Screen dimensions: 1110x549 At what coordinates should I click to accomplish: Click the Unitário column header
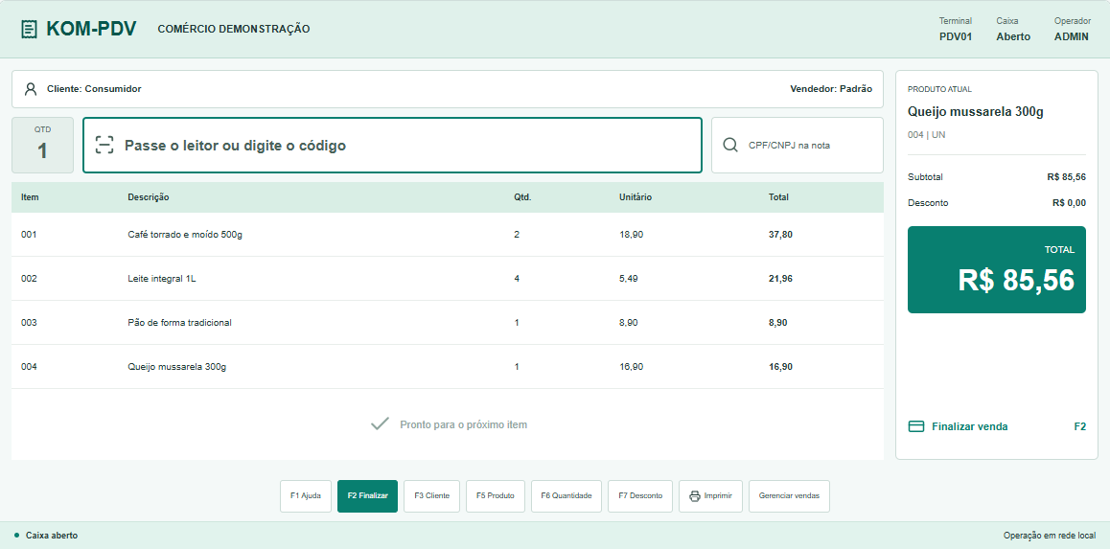pyautogui.click(x=636, y=197)
